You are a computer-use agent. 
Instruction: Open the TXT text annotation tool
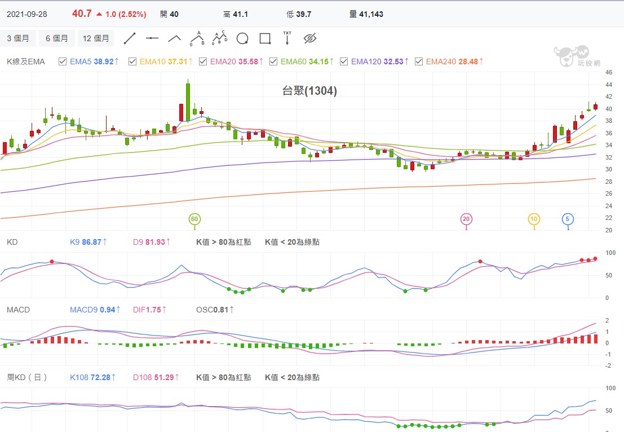click(287, 38)
